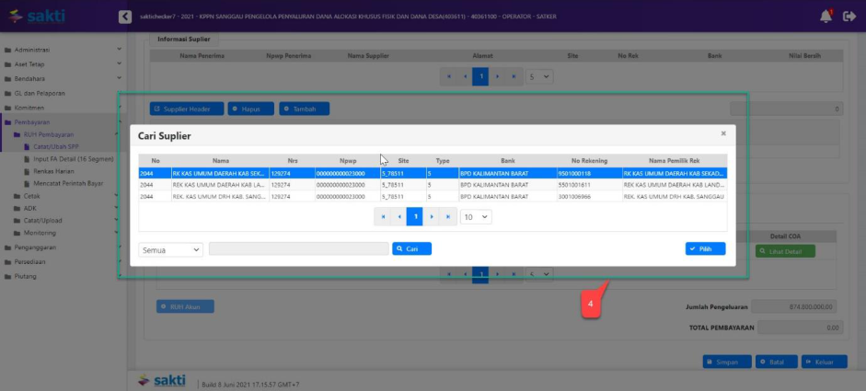Select the supplier row with account 3001006966
The image size is (866, 391).
(433, 197)
